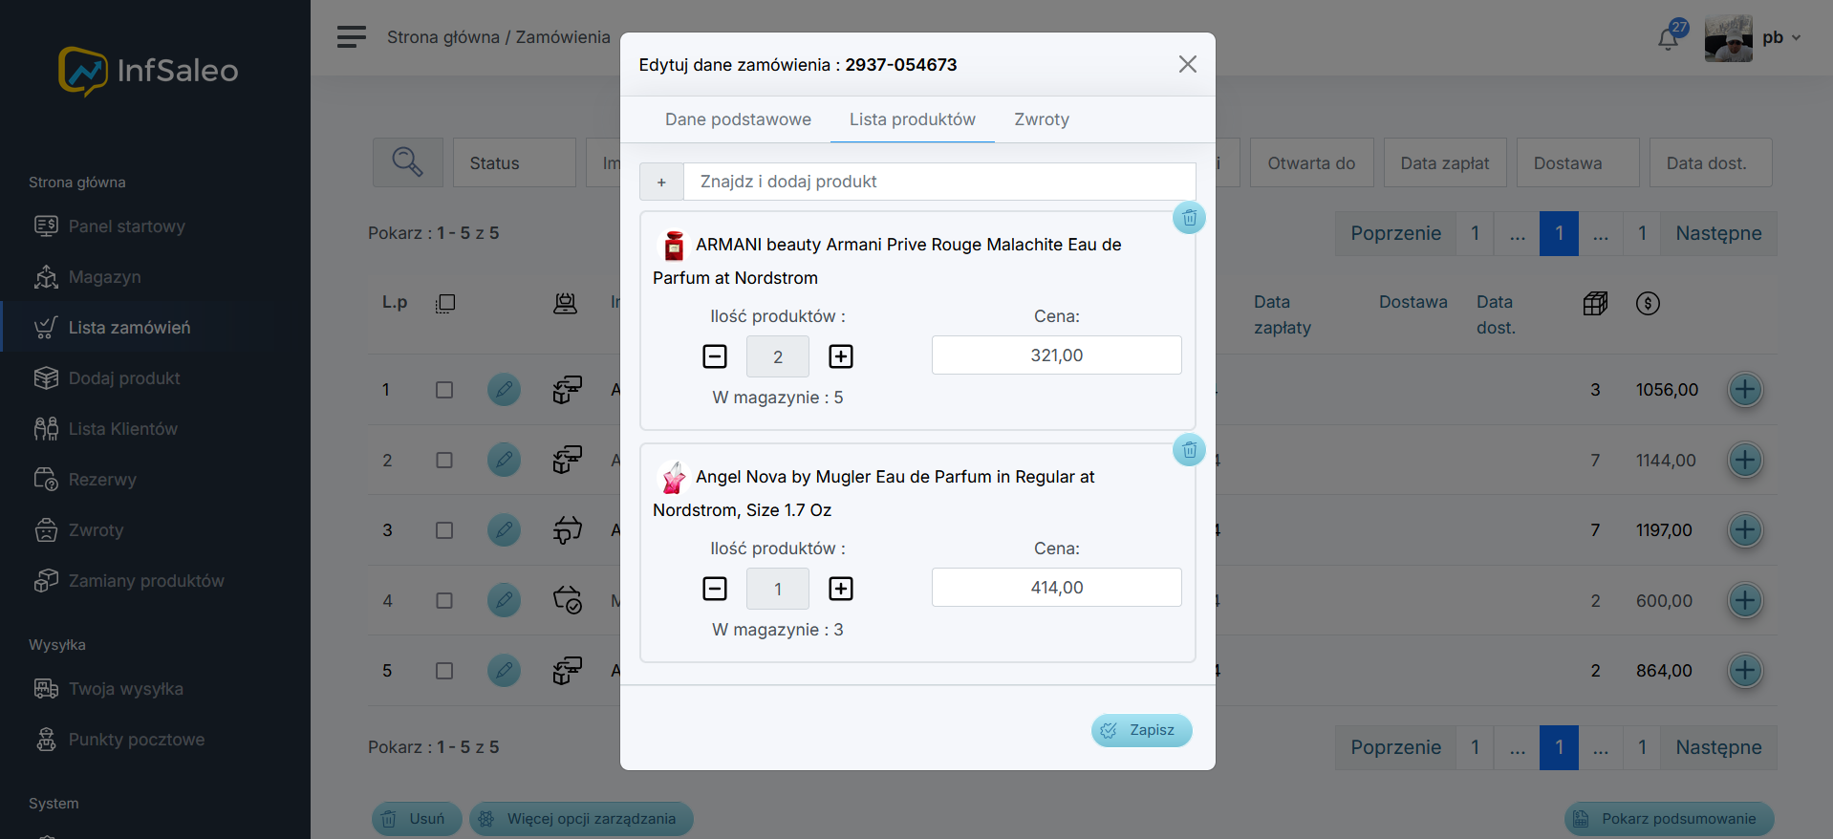The image size is (1833, 839).
Task: Click the status icon for order row 1
Action: (x=568, y=390)
